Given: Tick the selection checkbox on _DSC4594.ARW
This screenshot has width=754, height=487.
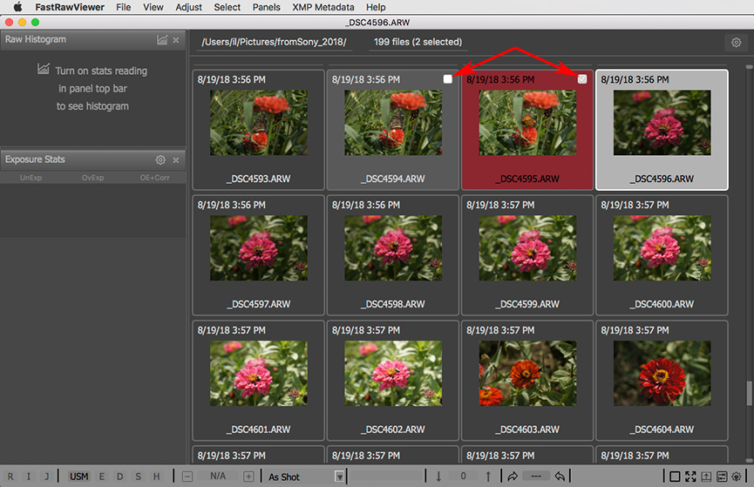Looking at the screenshot, I should point(448,79).
